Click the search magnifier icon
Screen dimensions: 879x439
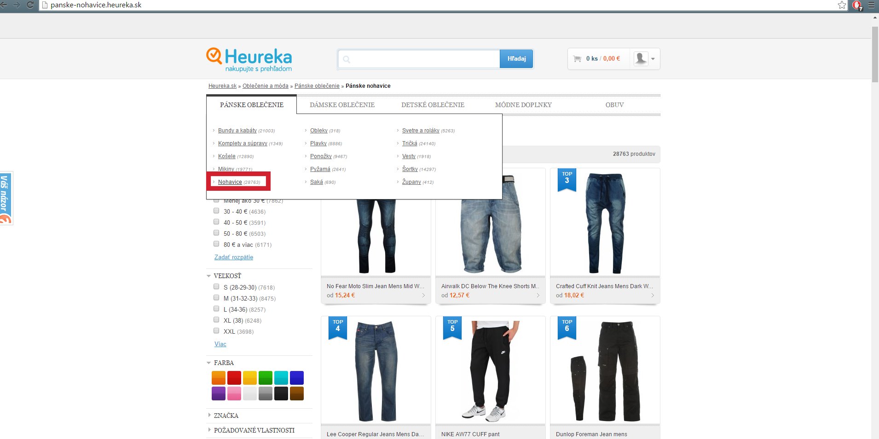[347, 59]
